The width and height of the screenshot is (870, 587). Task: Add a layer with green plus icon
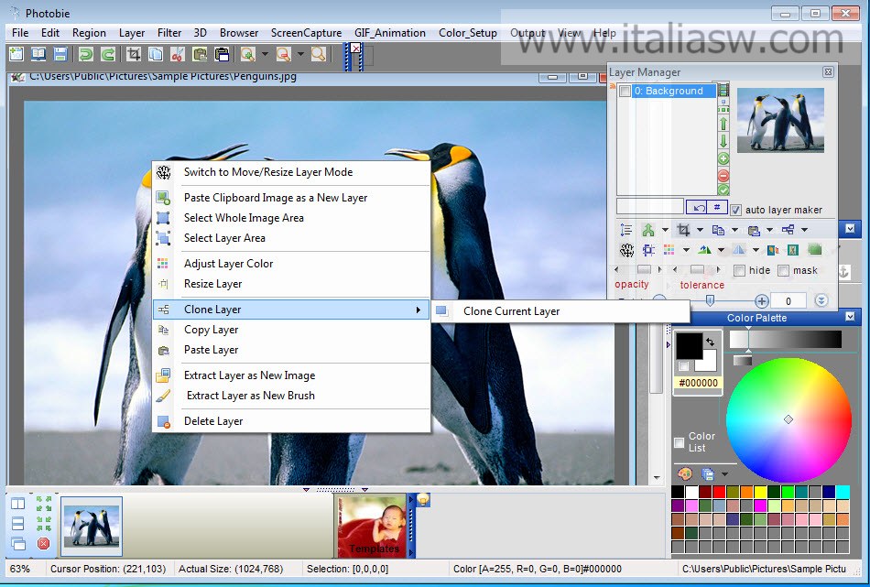pyautogui.click(x=723, y=158)
